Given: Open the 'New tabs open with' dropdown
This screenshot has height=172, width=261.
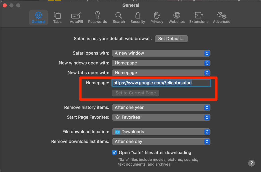Looking at the screenshot, I should (161, 73).
